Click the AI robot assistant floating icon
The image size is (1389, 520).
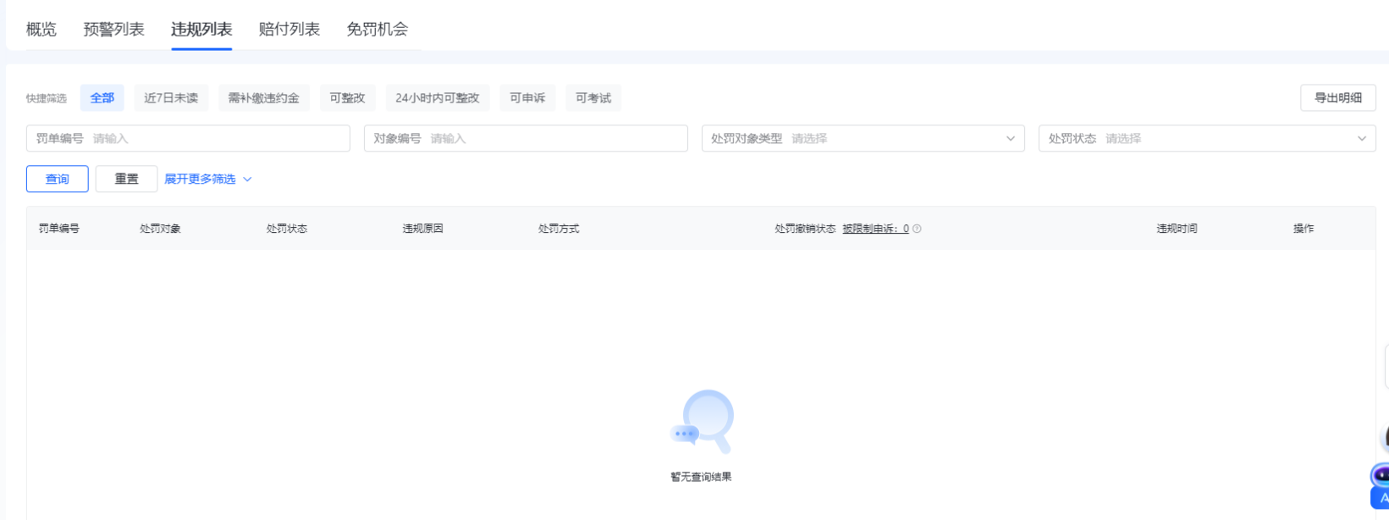click(1381, 476)
